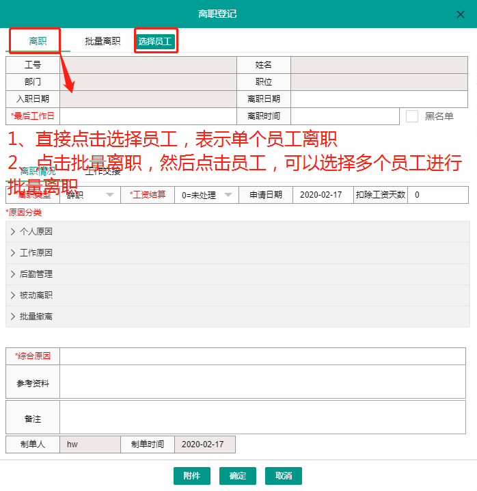This screenshot has width=477, height=491.
Task: Click the 选择员工 button
Action: (156, 42)
